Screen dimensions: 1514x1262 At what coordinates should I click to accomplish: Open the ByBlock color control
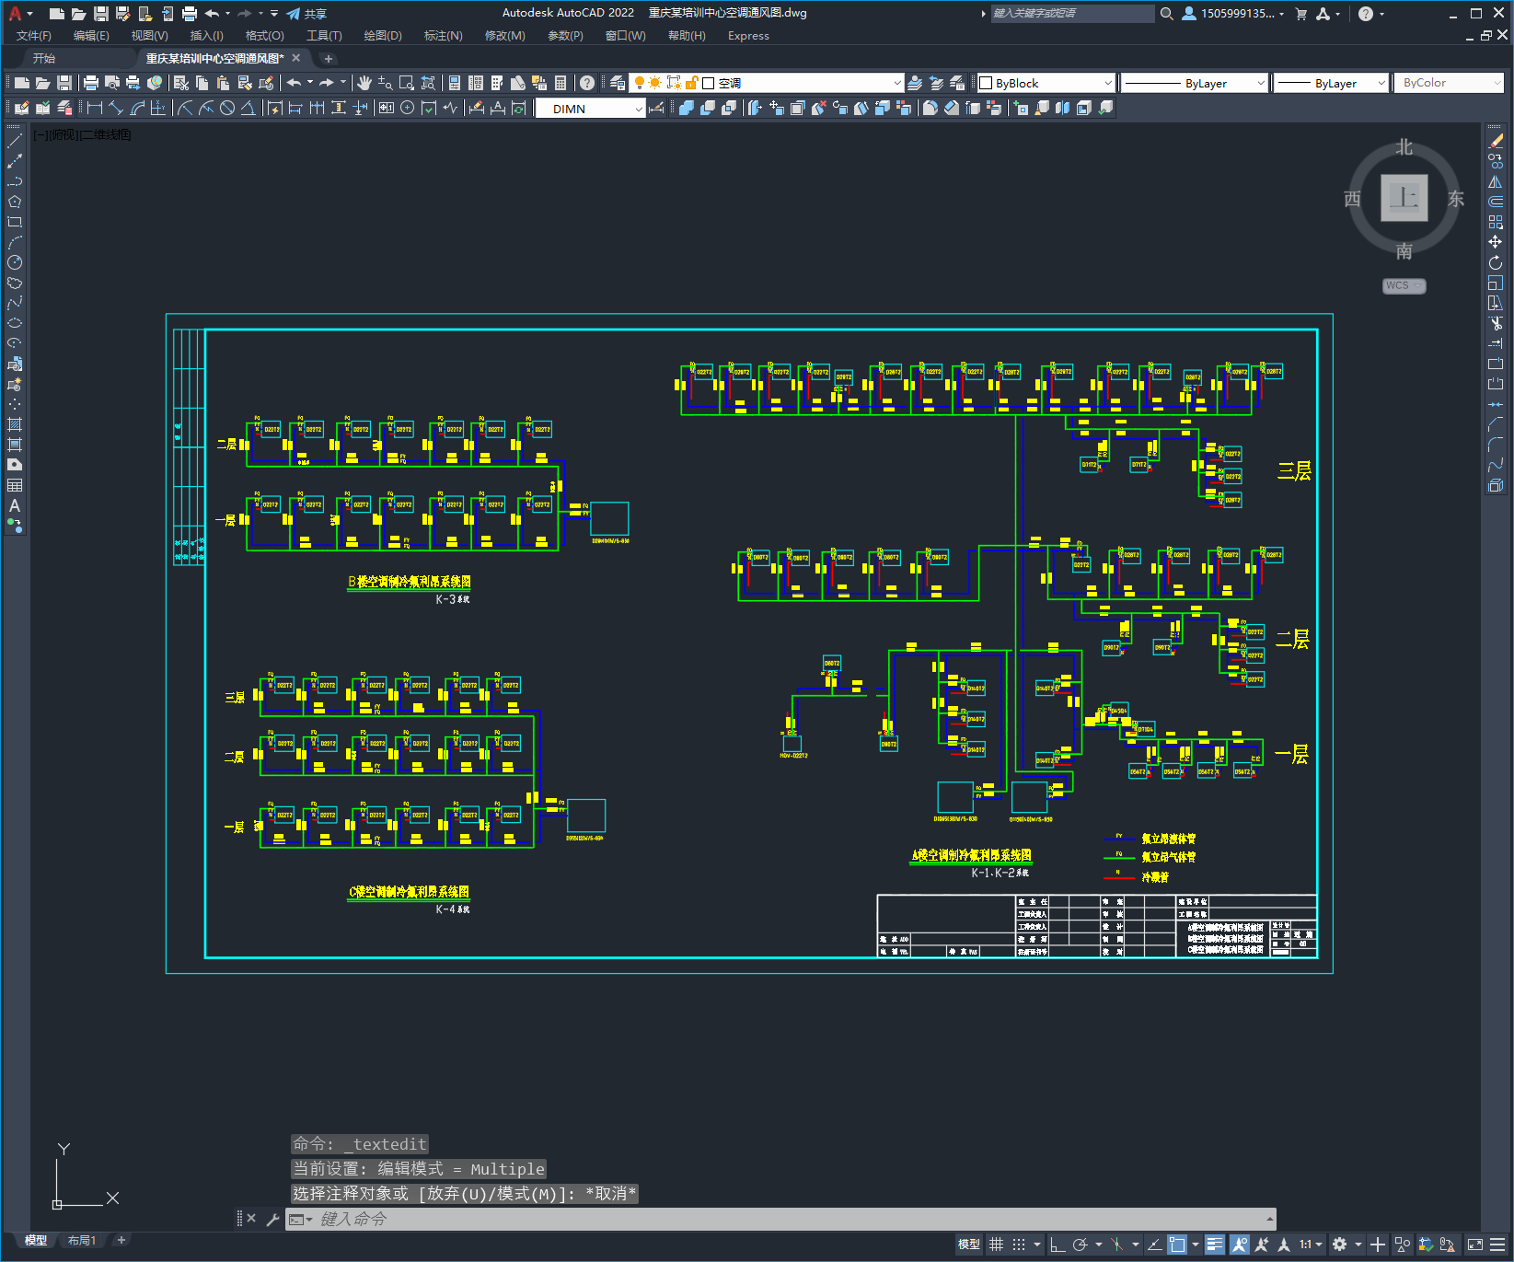coord(1046,83)
